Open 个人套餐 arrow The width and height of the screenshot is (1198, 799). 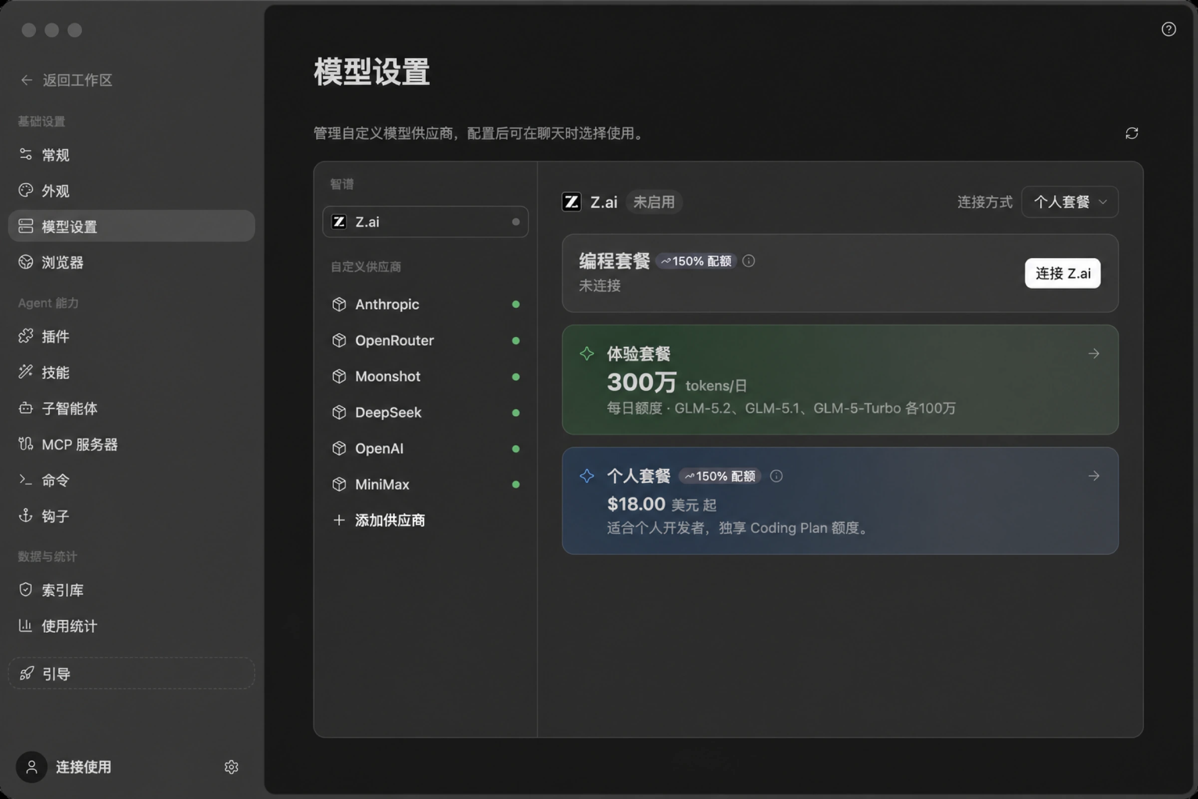tap(1094, 476)
